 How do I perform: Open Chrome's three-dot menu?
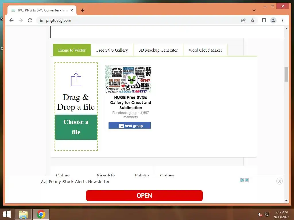click(283, 20)
